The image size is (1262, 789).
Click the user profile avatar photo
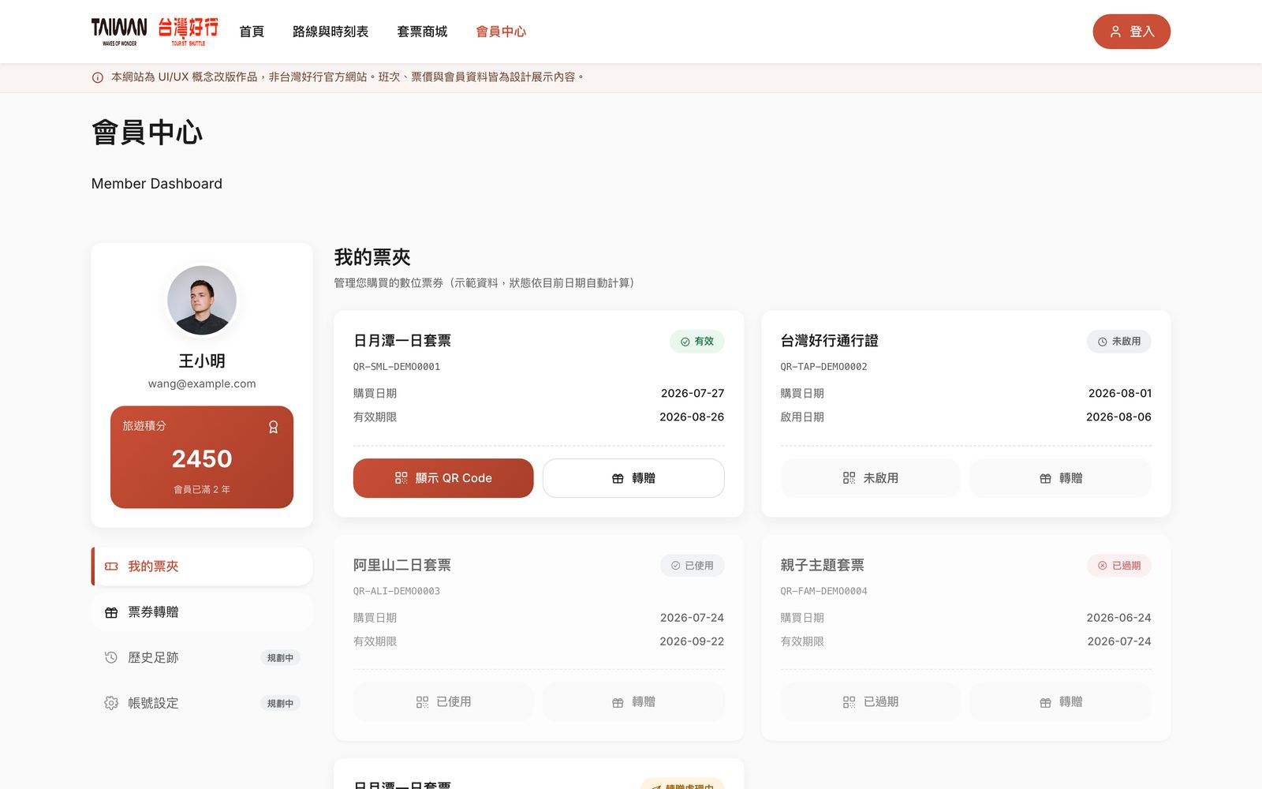pyautogui.click(x=202, y=300)
